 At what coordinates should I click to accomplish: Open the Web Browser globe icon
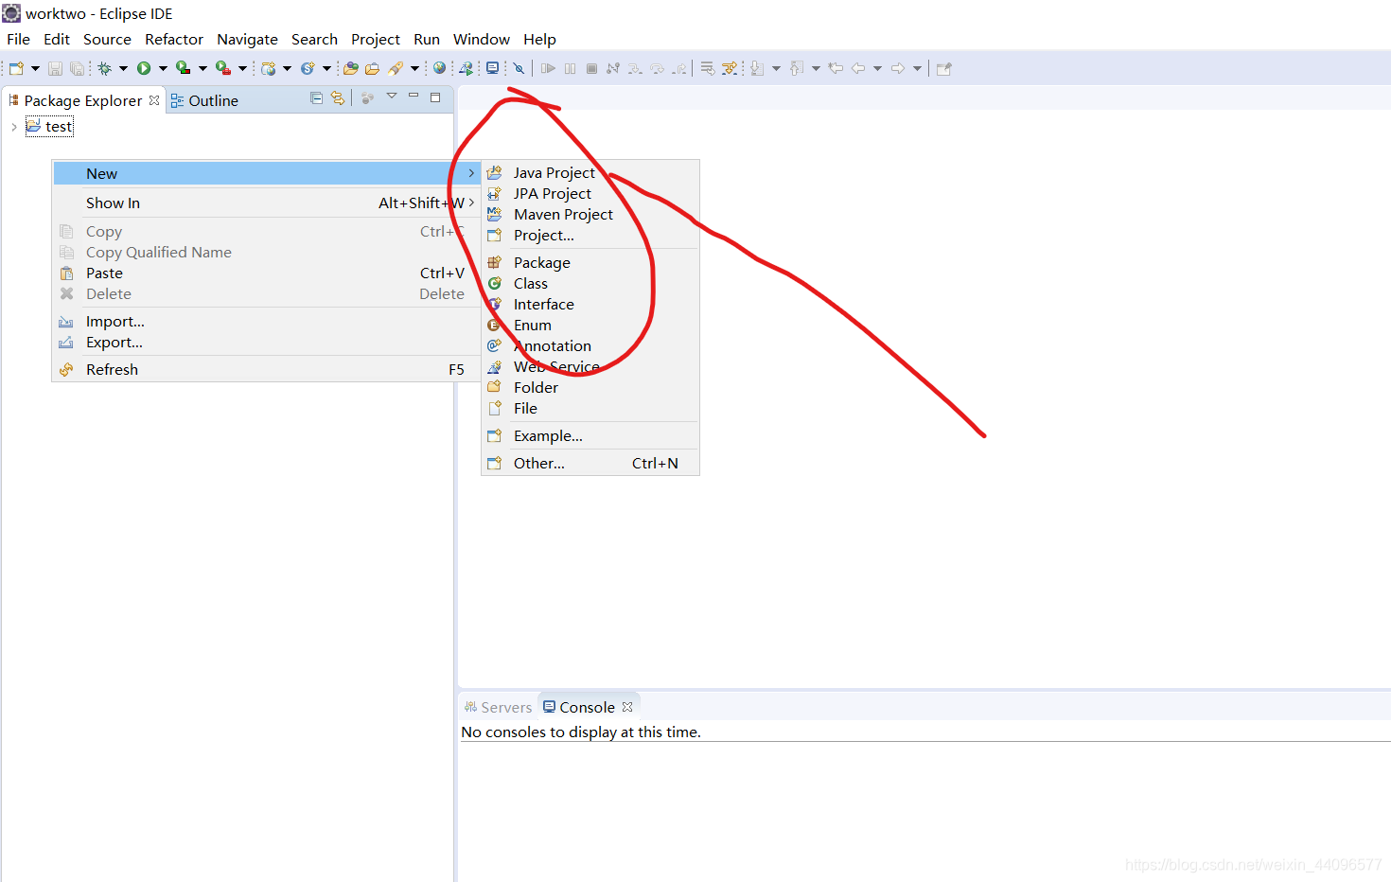[x=439, y=68]
